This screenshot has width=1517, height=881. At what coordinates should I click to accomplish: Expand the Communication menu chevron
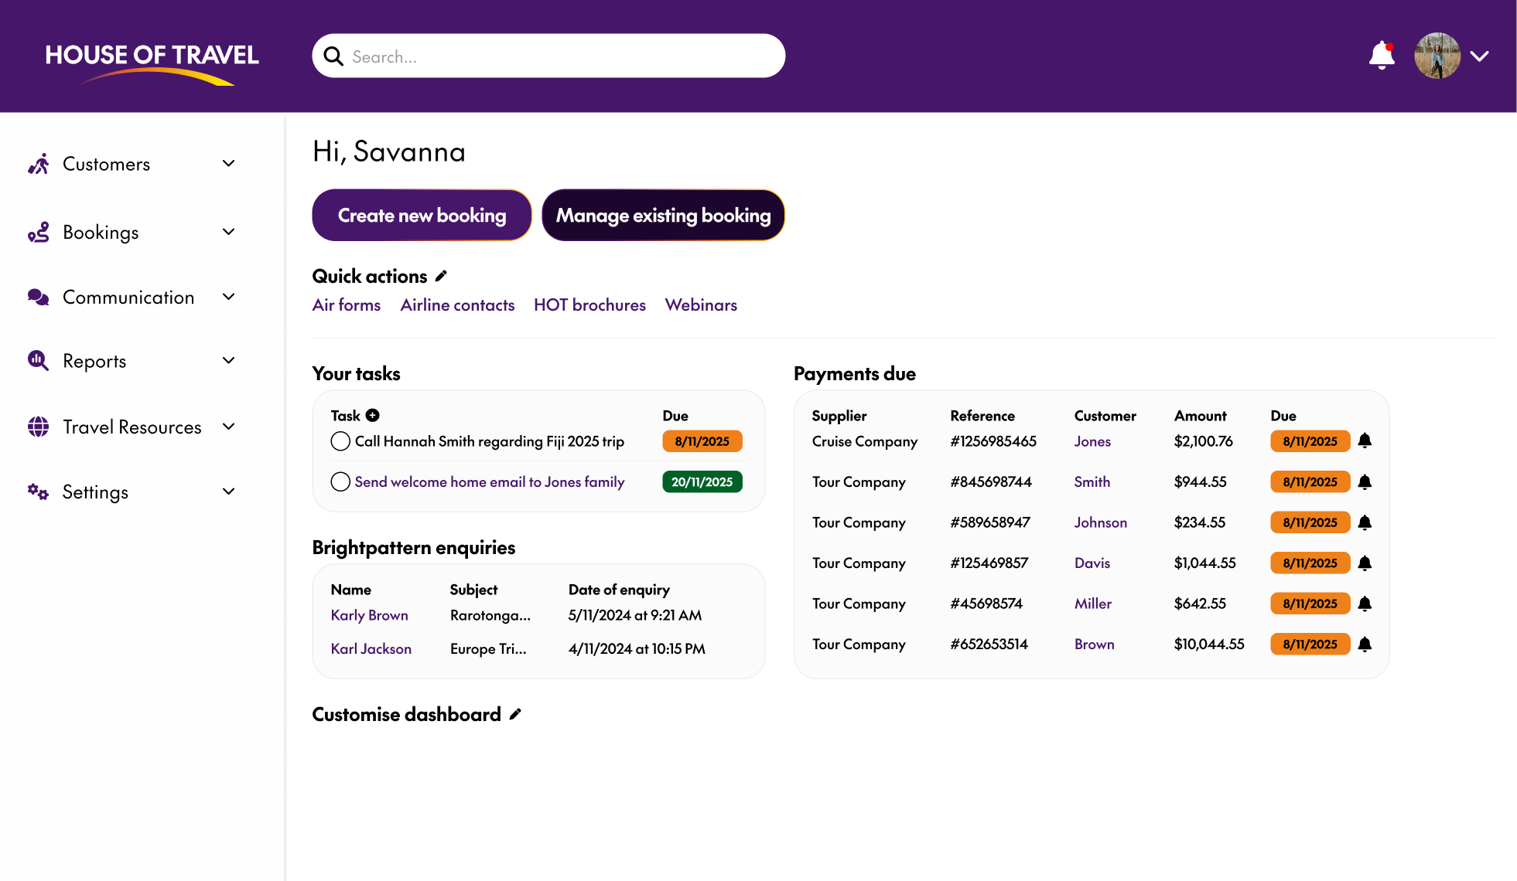(228, 296)
